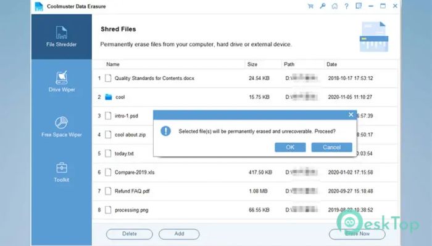This screenshot has height=246, width=432.
Task: Close the confirmation dialog with X
Action: pos(351,114)
